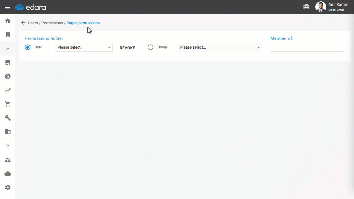Click Amr Kamal profile avatar

click(x=321, y=7)
